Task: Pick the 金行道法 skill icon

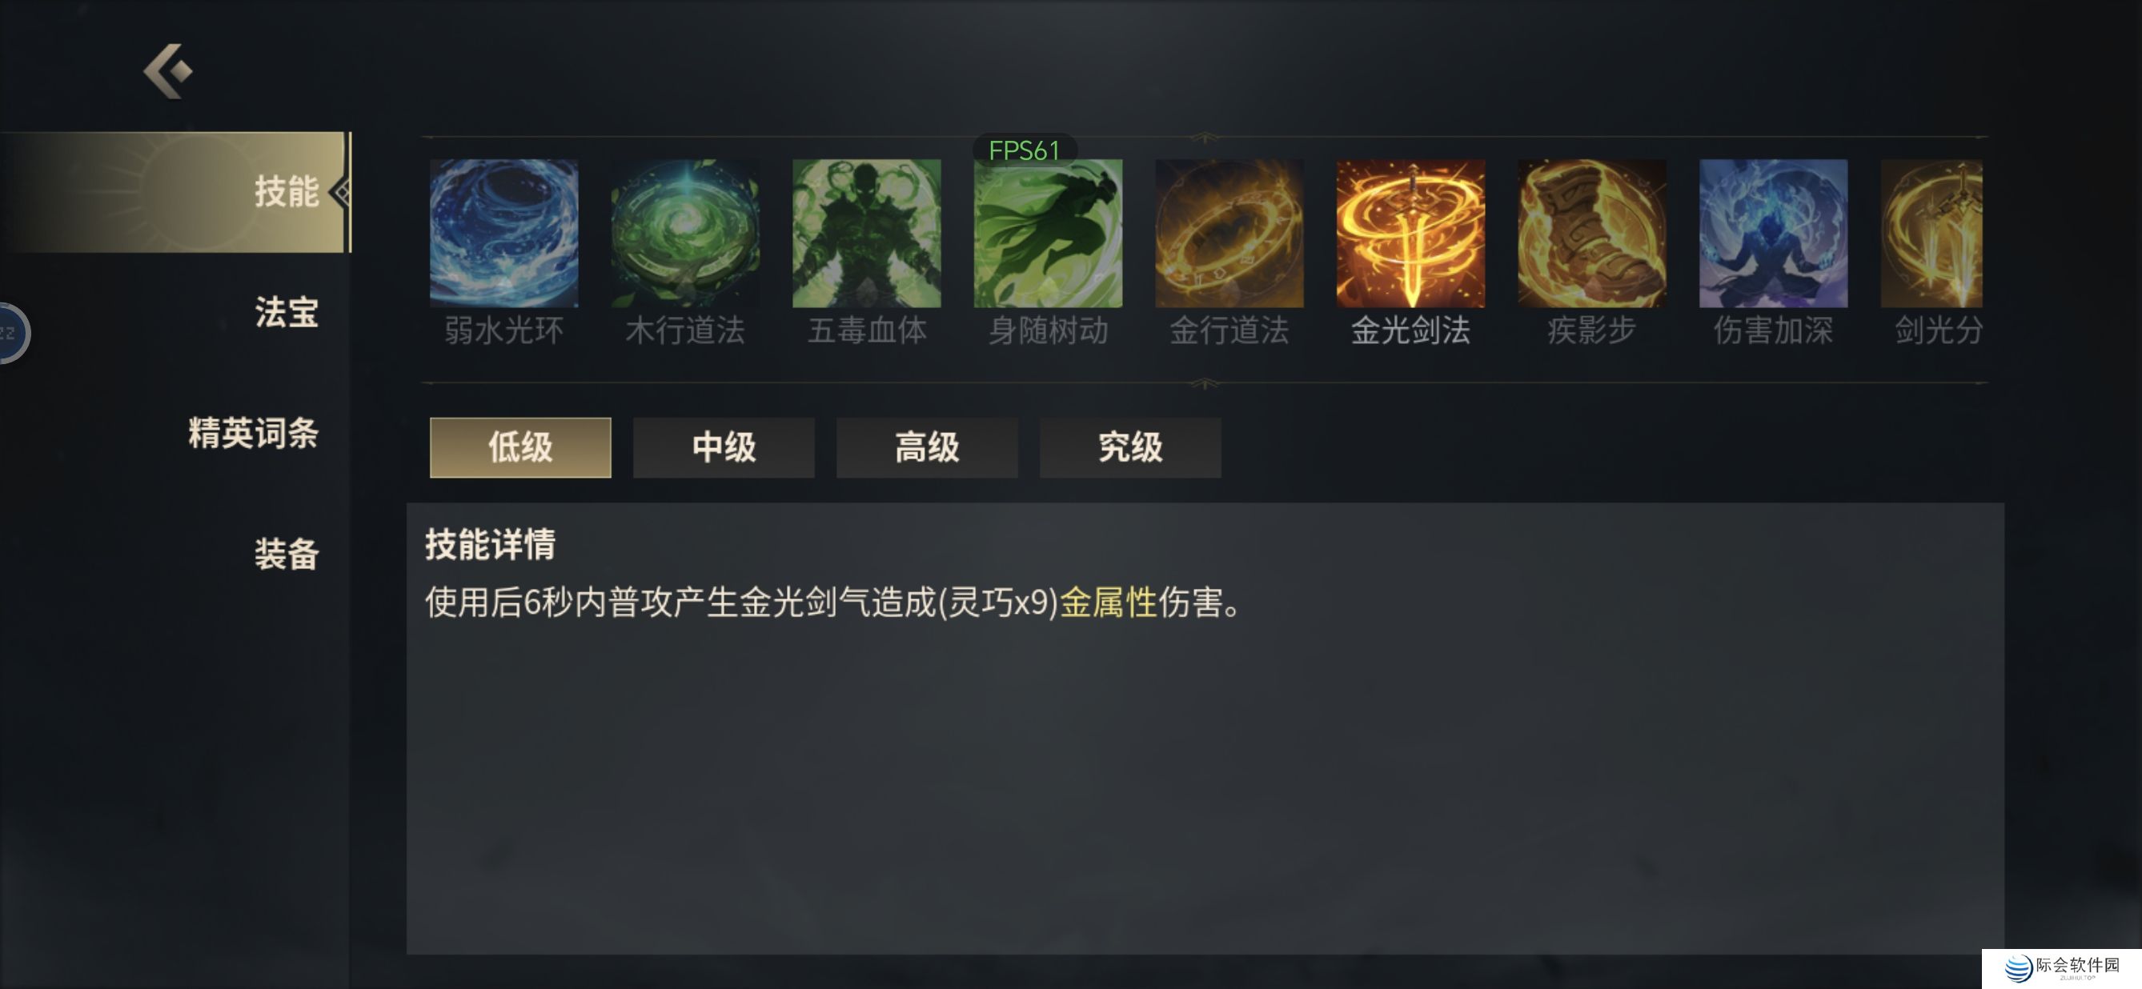Action: [x=1229, y=234]
